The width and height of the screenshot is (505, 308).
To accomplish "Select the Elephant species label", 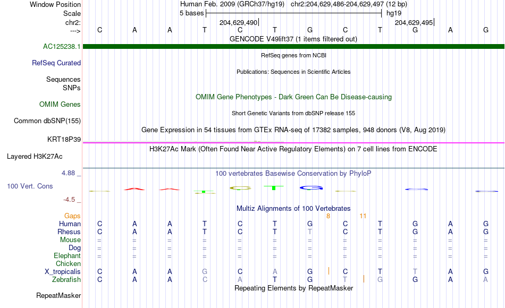I will 67,255.
